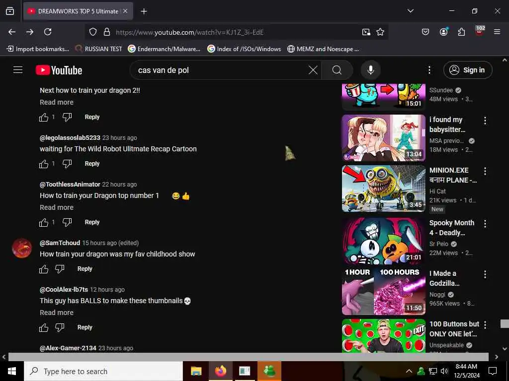This screenshot has height=381, width=509.
Task: Open options for i found my babysitter video
Action: (485, 121)
